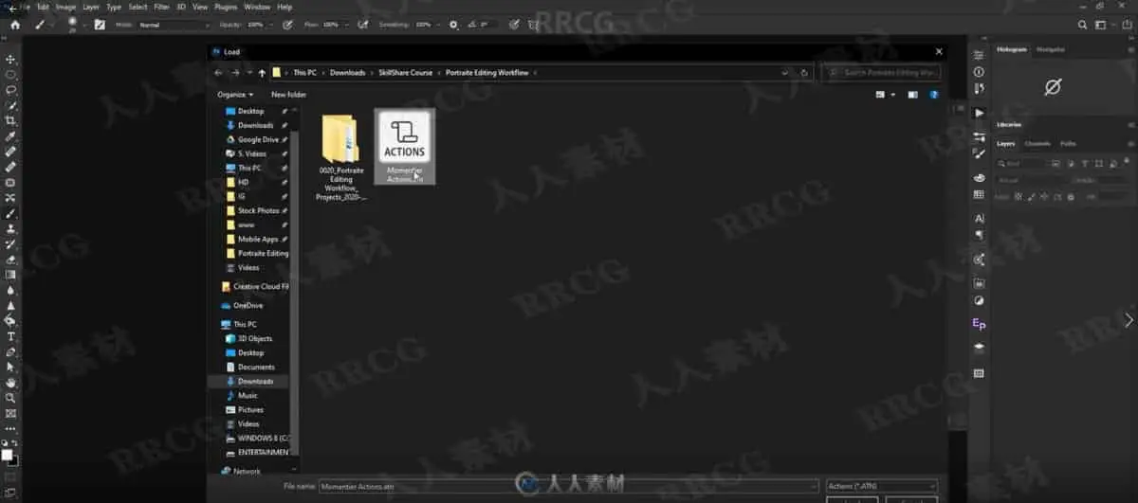The width and height of the screenshot is (1138, 503).
Task: Open the Opacity slider dropdown
Action: [x=270, y=25]
